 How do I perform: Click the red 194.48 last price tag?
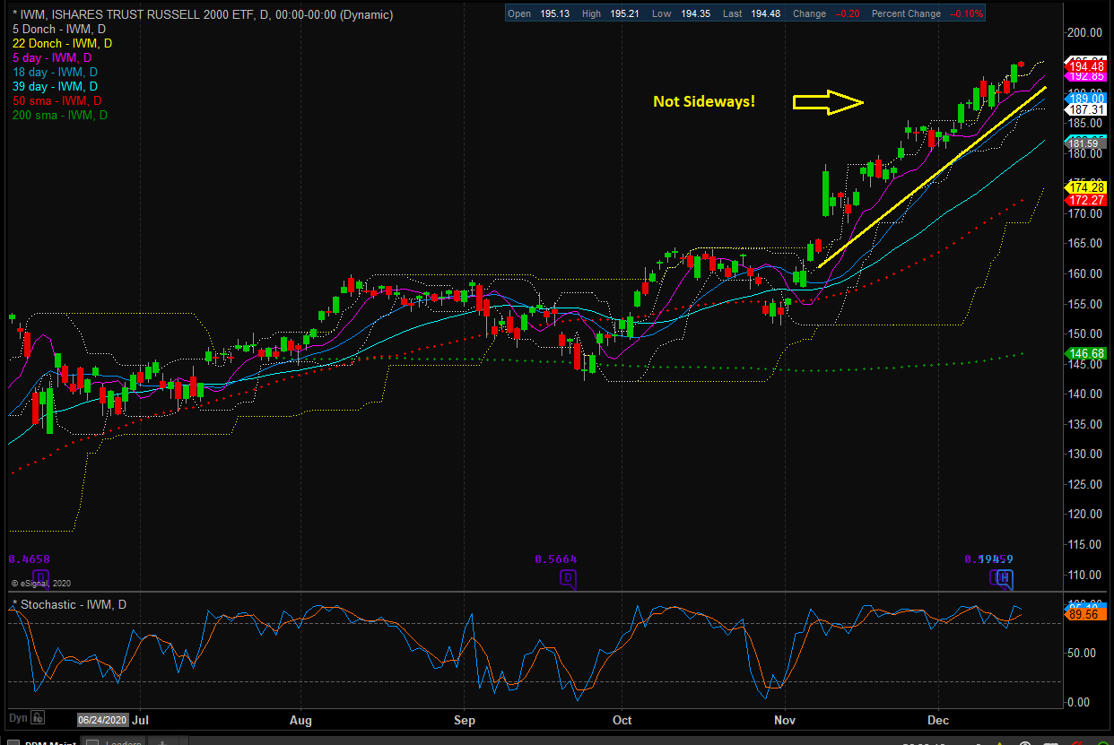pos(1086,66)
